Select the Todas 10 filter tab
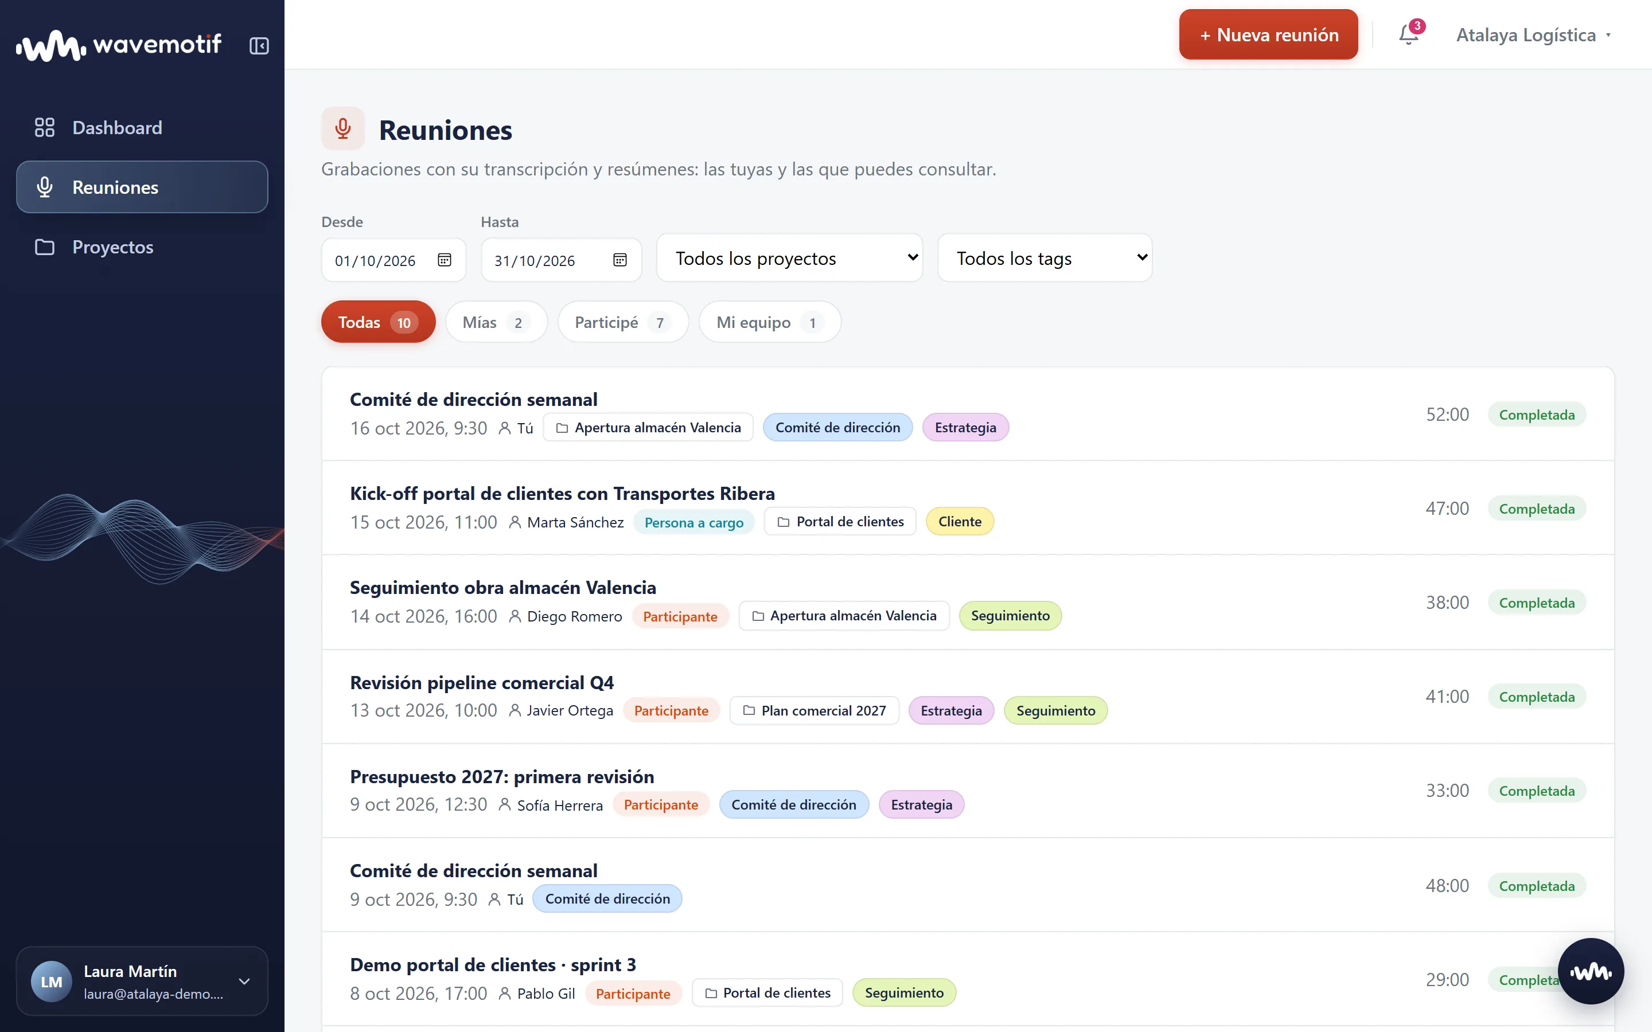Viewport: 1652px width, 1032px height. click(x=378, y=322)
